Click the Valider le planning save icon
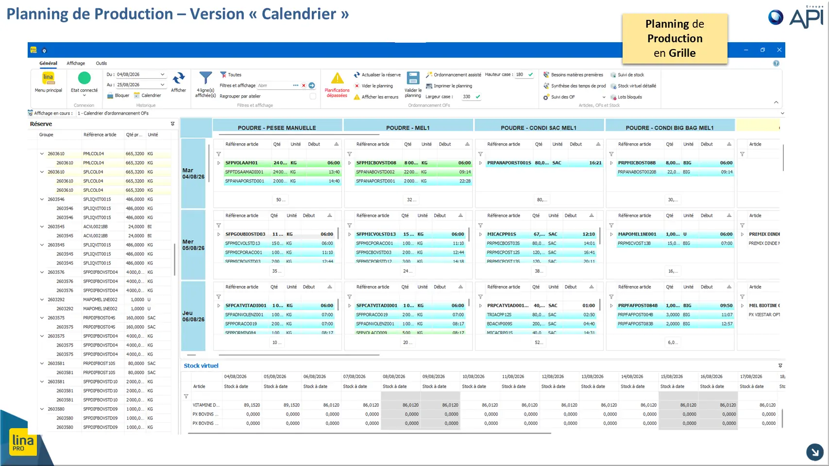The width and height of the screenshot is (829, 466). pyautogui.click(x=413, y=78)
